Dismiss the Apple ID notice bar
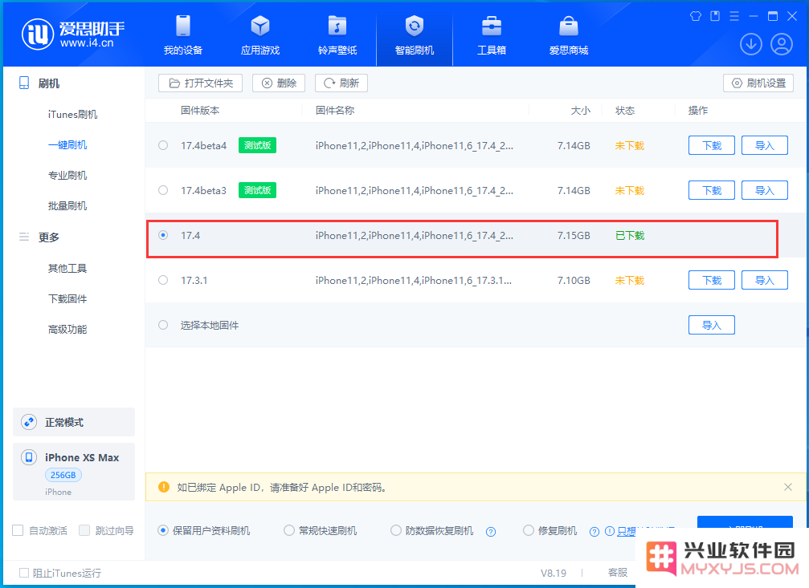This screenshot has height=588, width=809. [x=788, y=487]
